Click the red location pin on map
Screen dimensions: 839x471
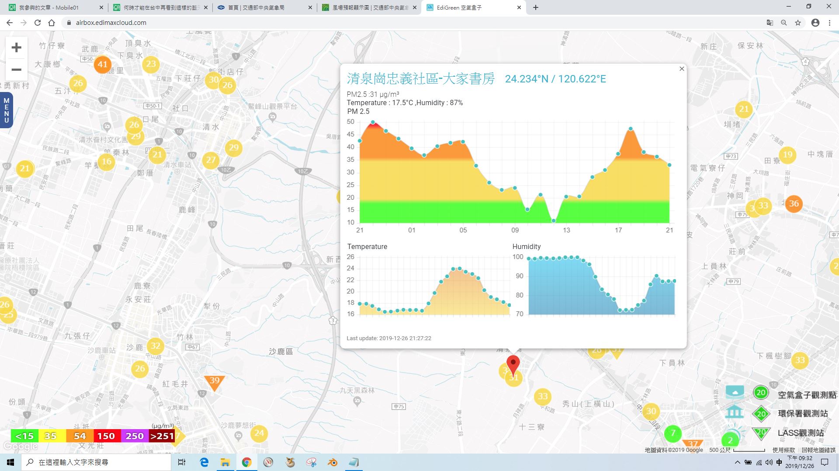(x=513, y=365)
